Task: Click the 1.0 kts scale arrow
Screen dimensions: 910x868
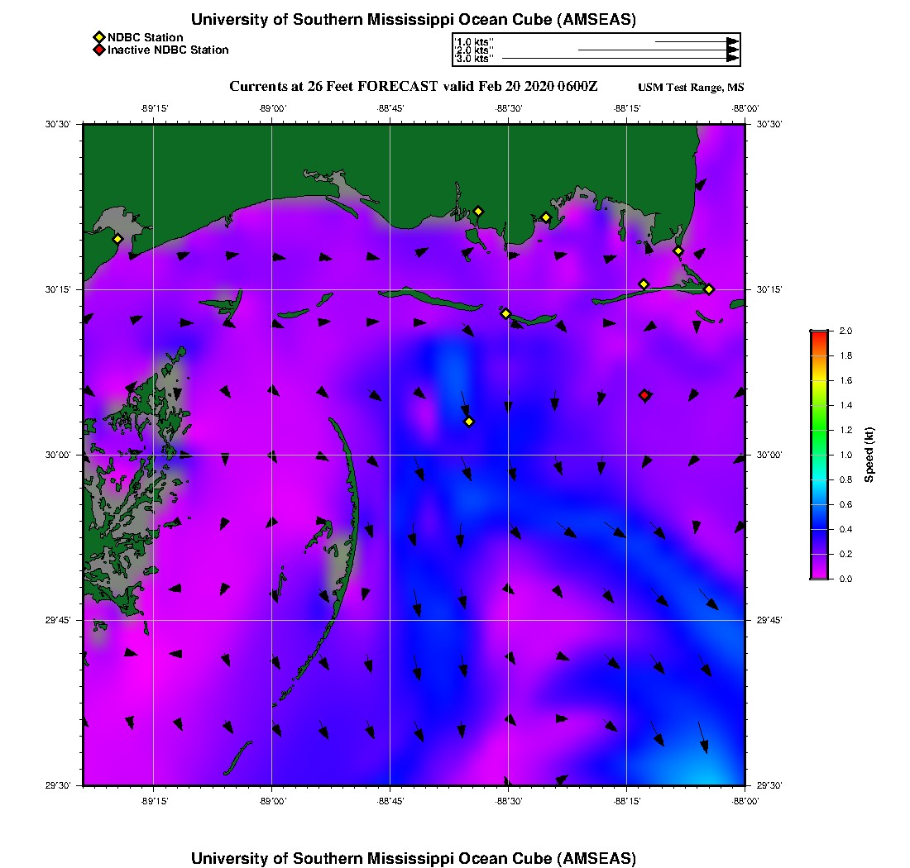Action: click(x=696, y=41)
